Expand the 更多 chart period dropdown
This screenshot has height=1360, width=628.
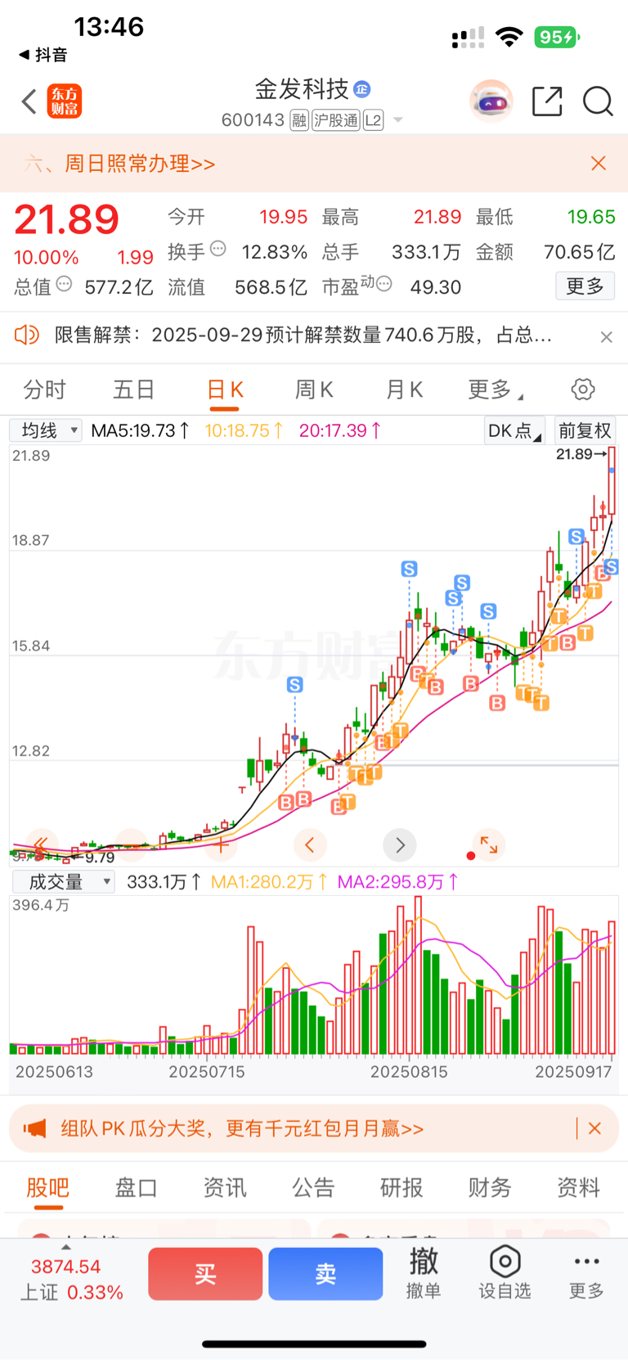(495, 390)
